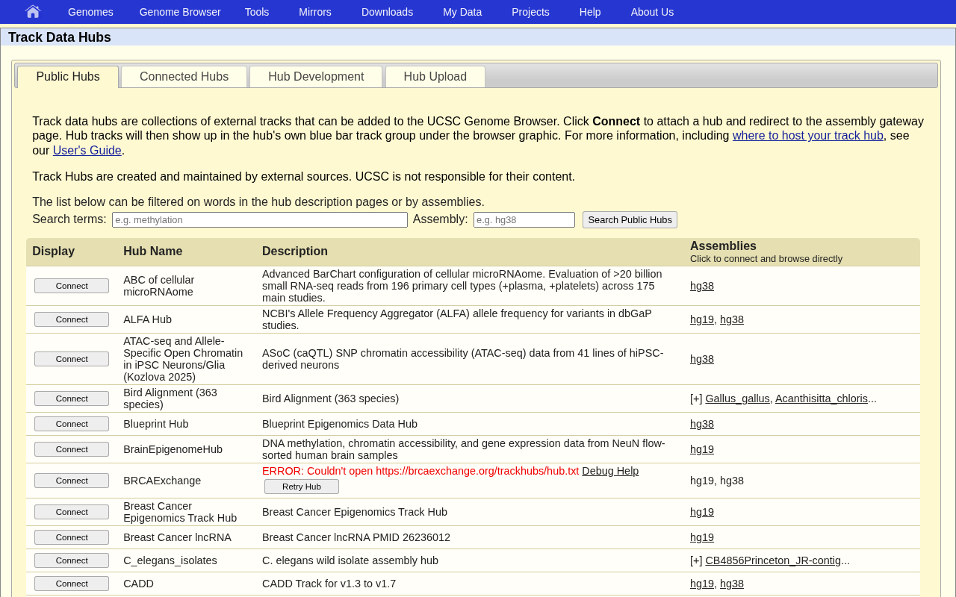Image resolution: width=956 pixels, height=597 pixels.
Task: Open hg38 assembly for ALFA Hub
Action: [x=732, y=319]
